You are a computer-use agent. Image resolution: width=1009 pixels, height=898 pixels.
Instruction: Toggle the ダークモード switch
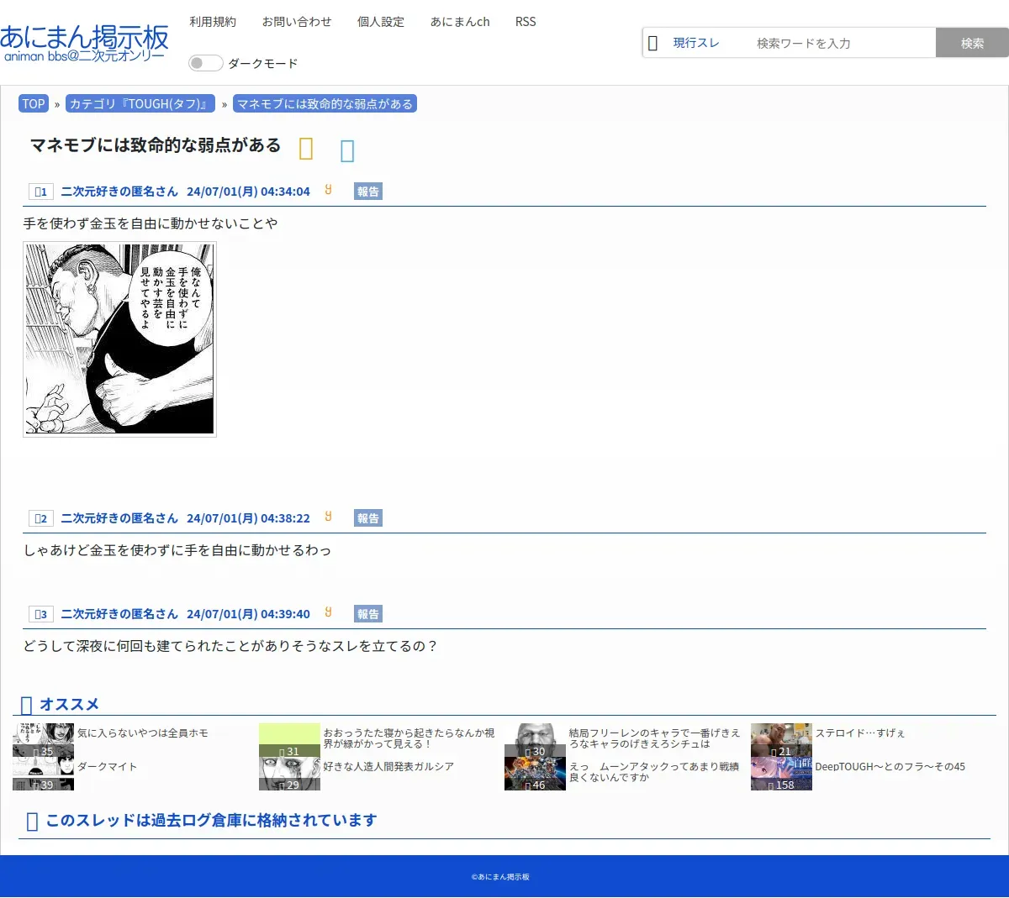tap(205, 63)
